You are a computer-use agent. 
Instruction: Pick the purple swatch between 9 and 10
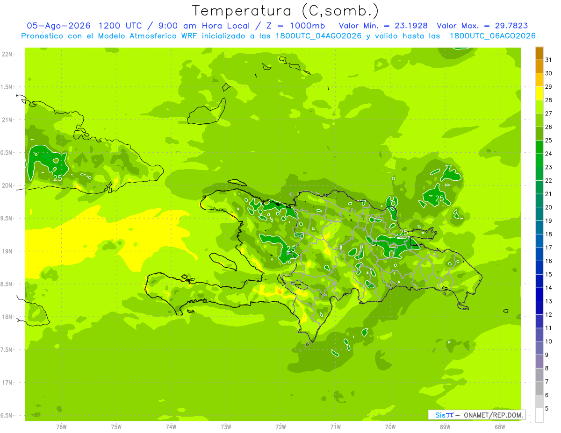coord(539,348)
